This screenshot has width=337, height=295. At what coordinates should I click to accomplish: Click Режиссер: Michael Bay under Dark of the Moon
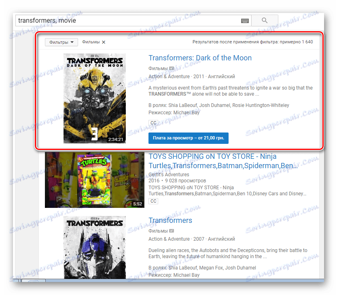click(174, 113)
